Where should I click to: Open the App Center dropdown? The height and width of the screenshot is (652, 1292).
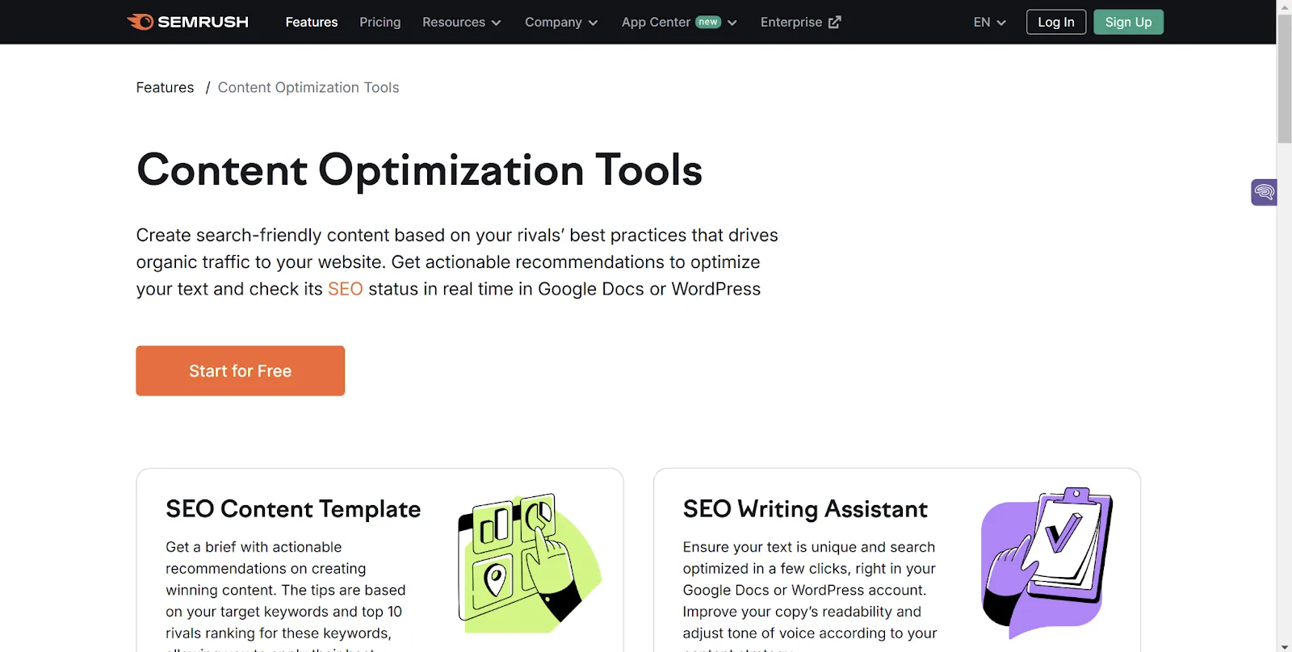click(x=679, y=22)
